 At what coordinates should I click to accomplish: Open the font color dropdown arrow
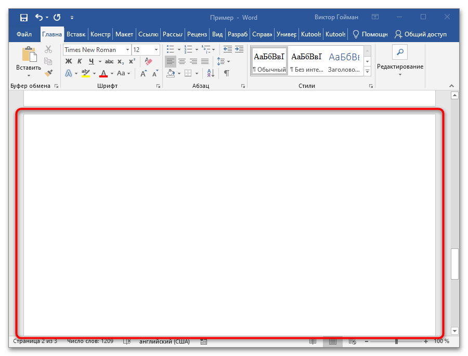click(112, 73)
